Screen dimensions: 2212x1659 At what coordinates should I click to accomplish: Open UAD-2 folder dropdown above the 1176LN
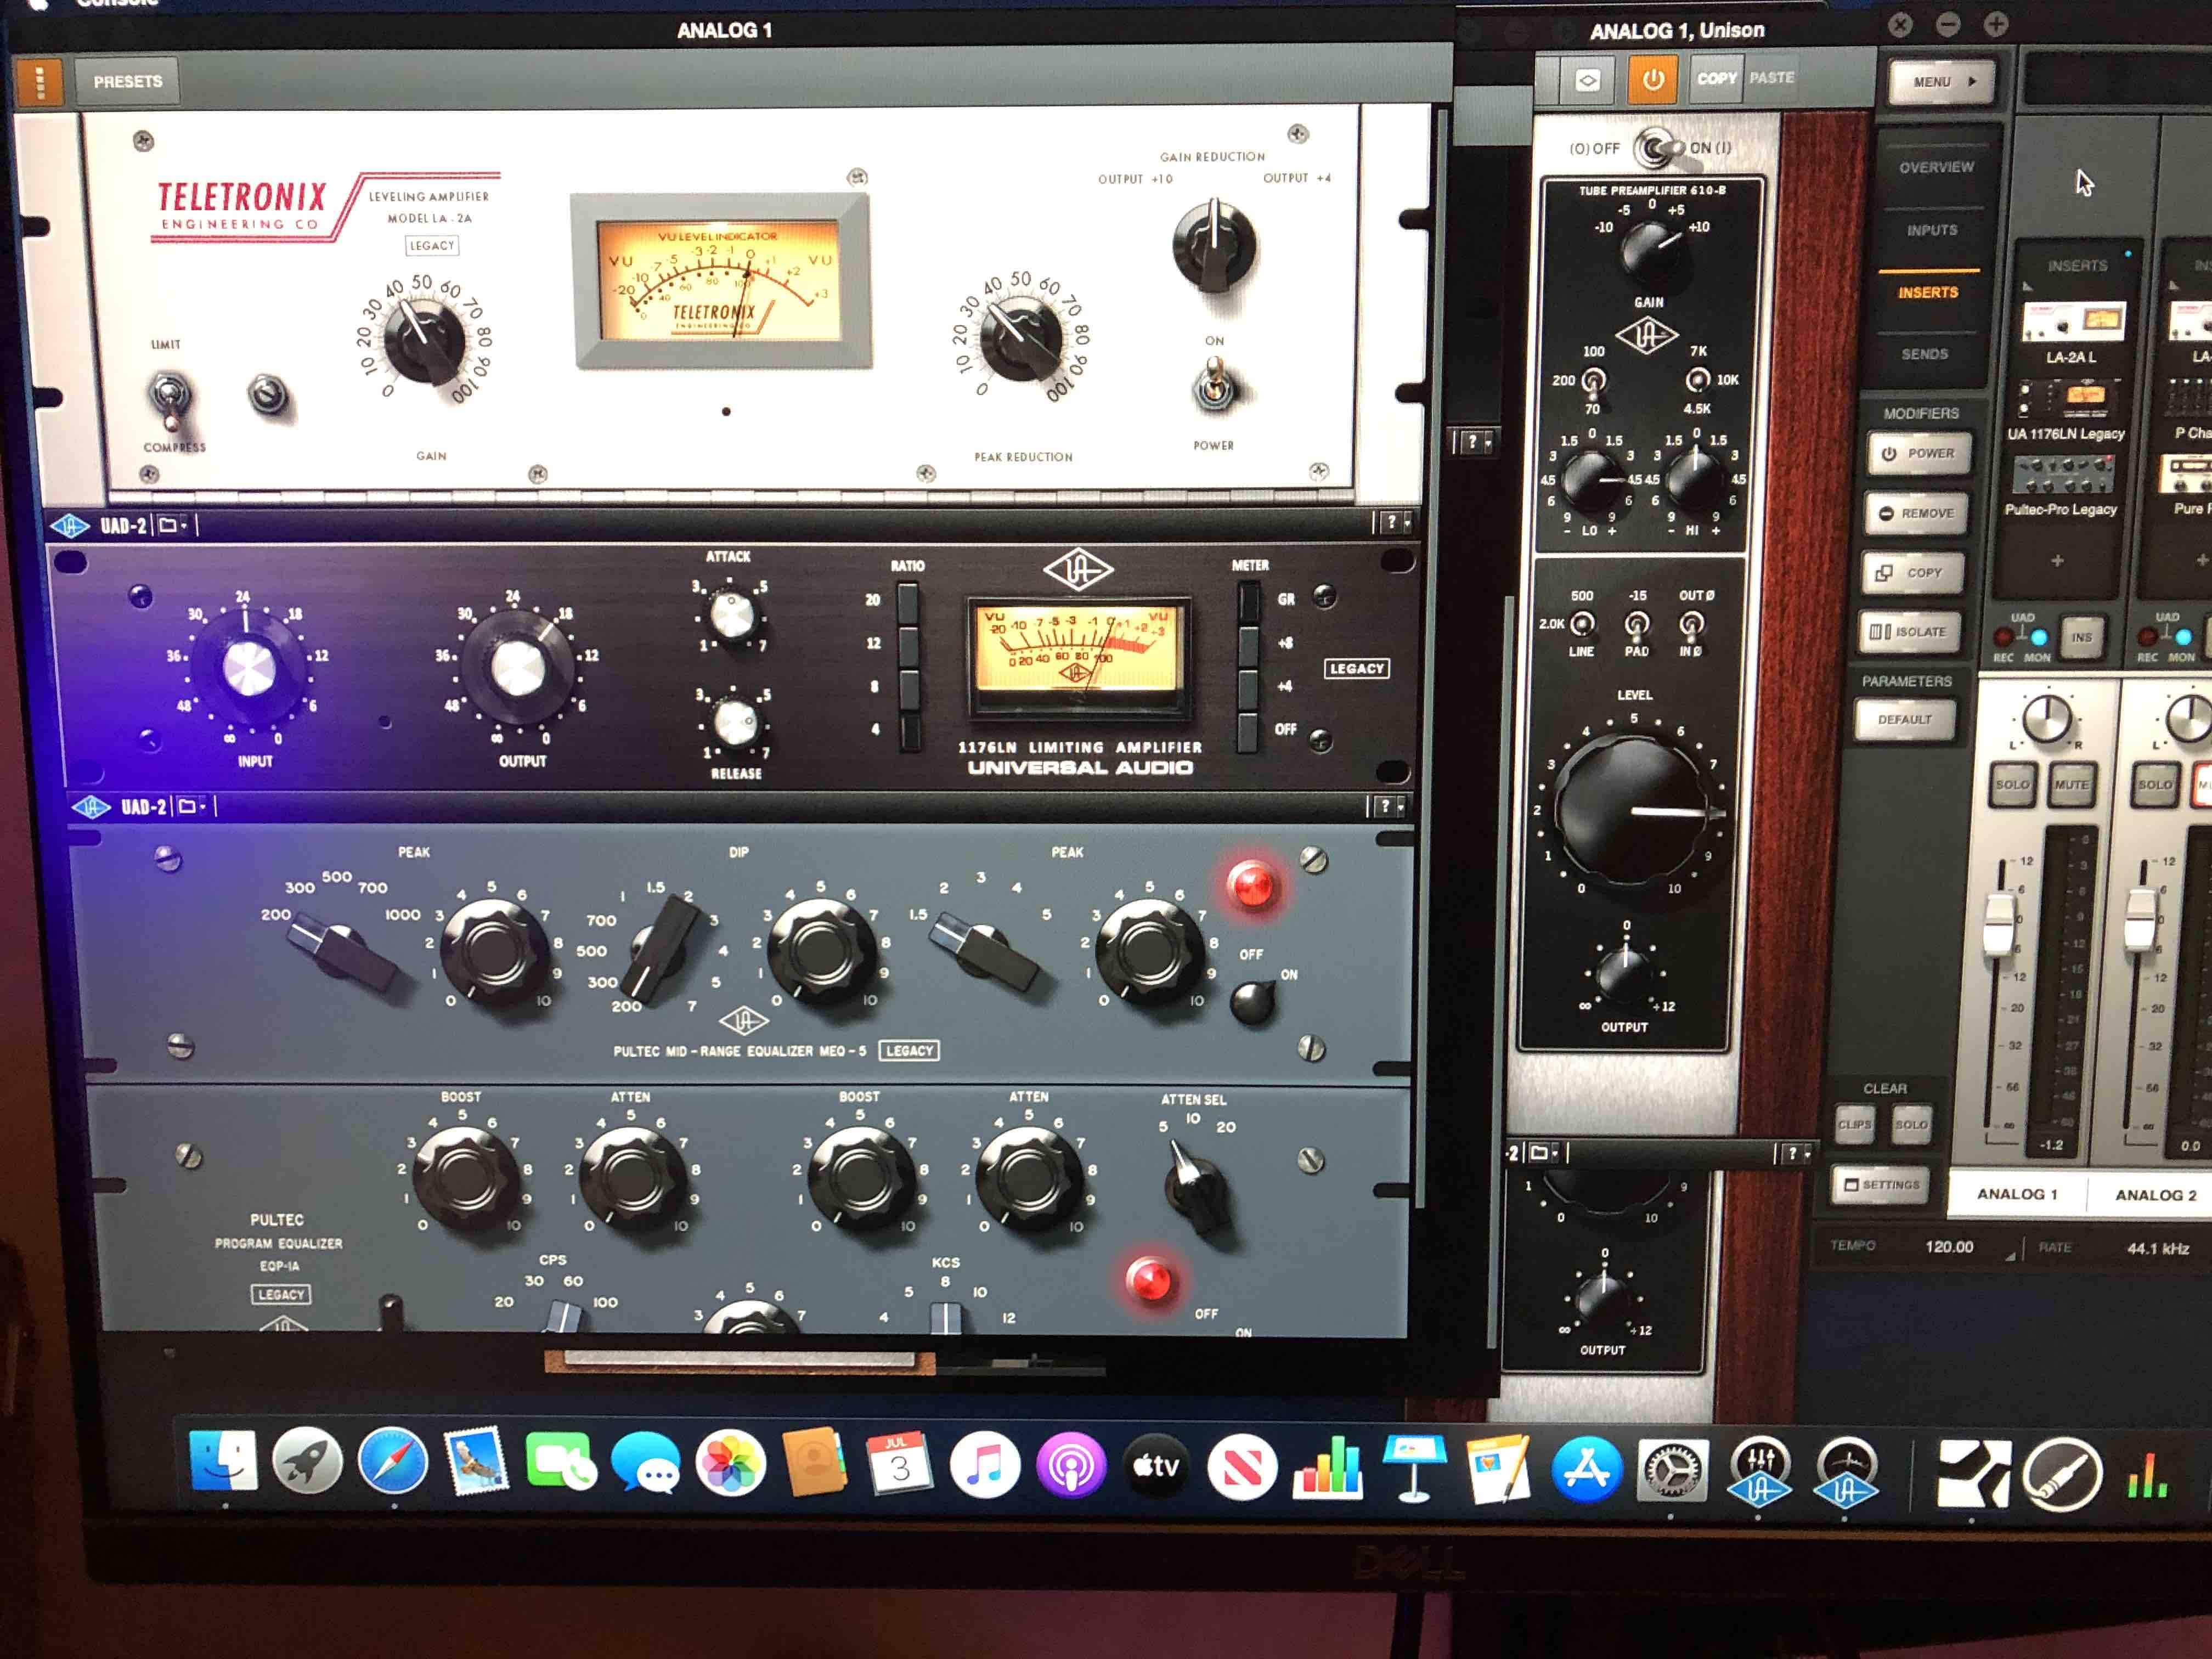tap(174, 525)
